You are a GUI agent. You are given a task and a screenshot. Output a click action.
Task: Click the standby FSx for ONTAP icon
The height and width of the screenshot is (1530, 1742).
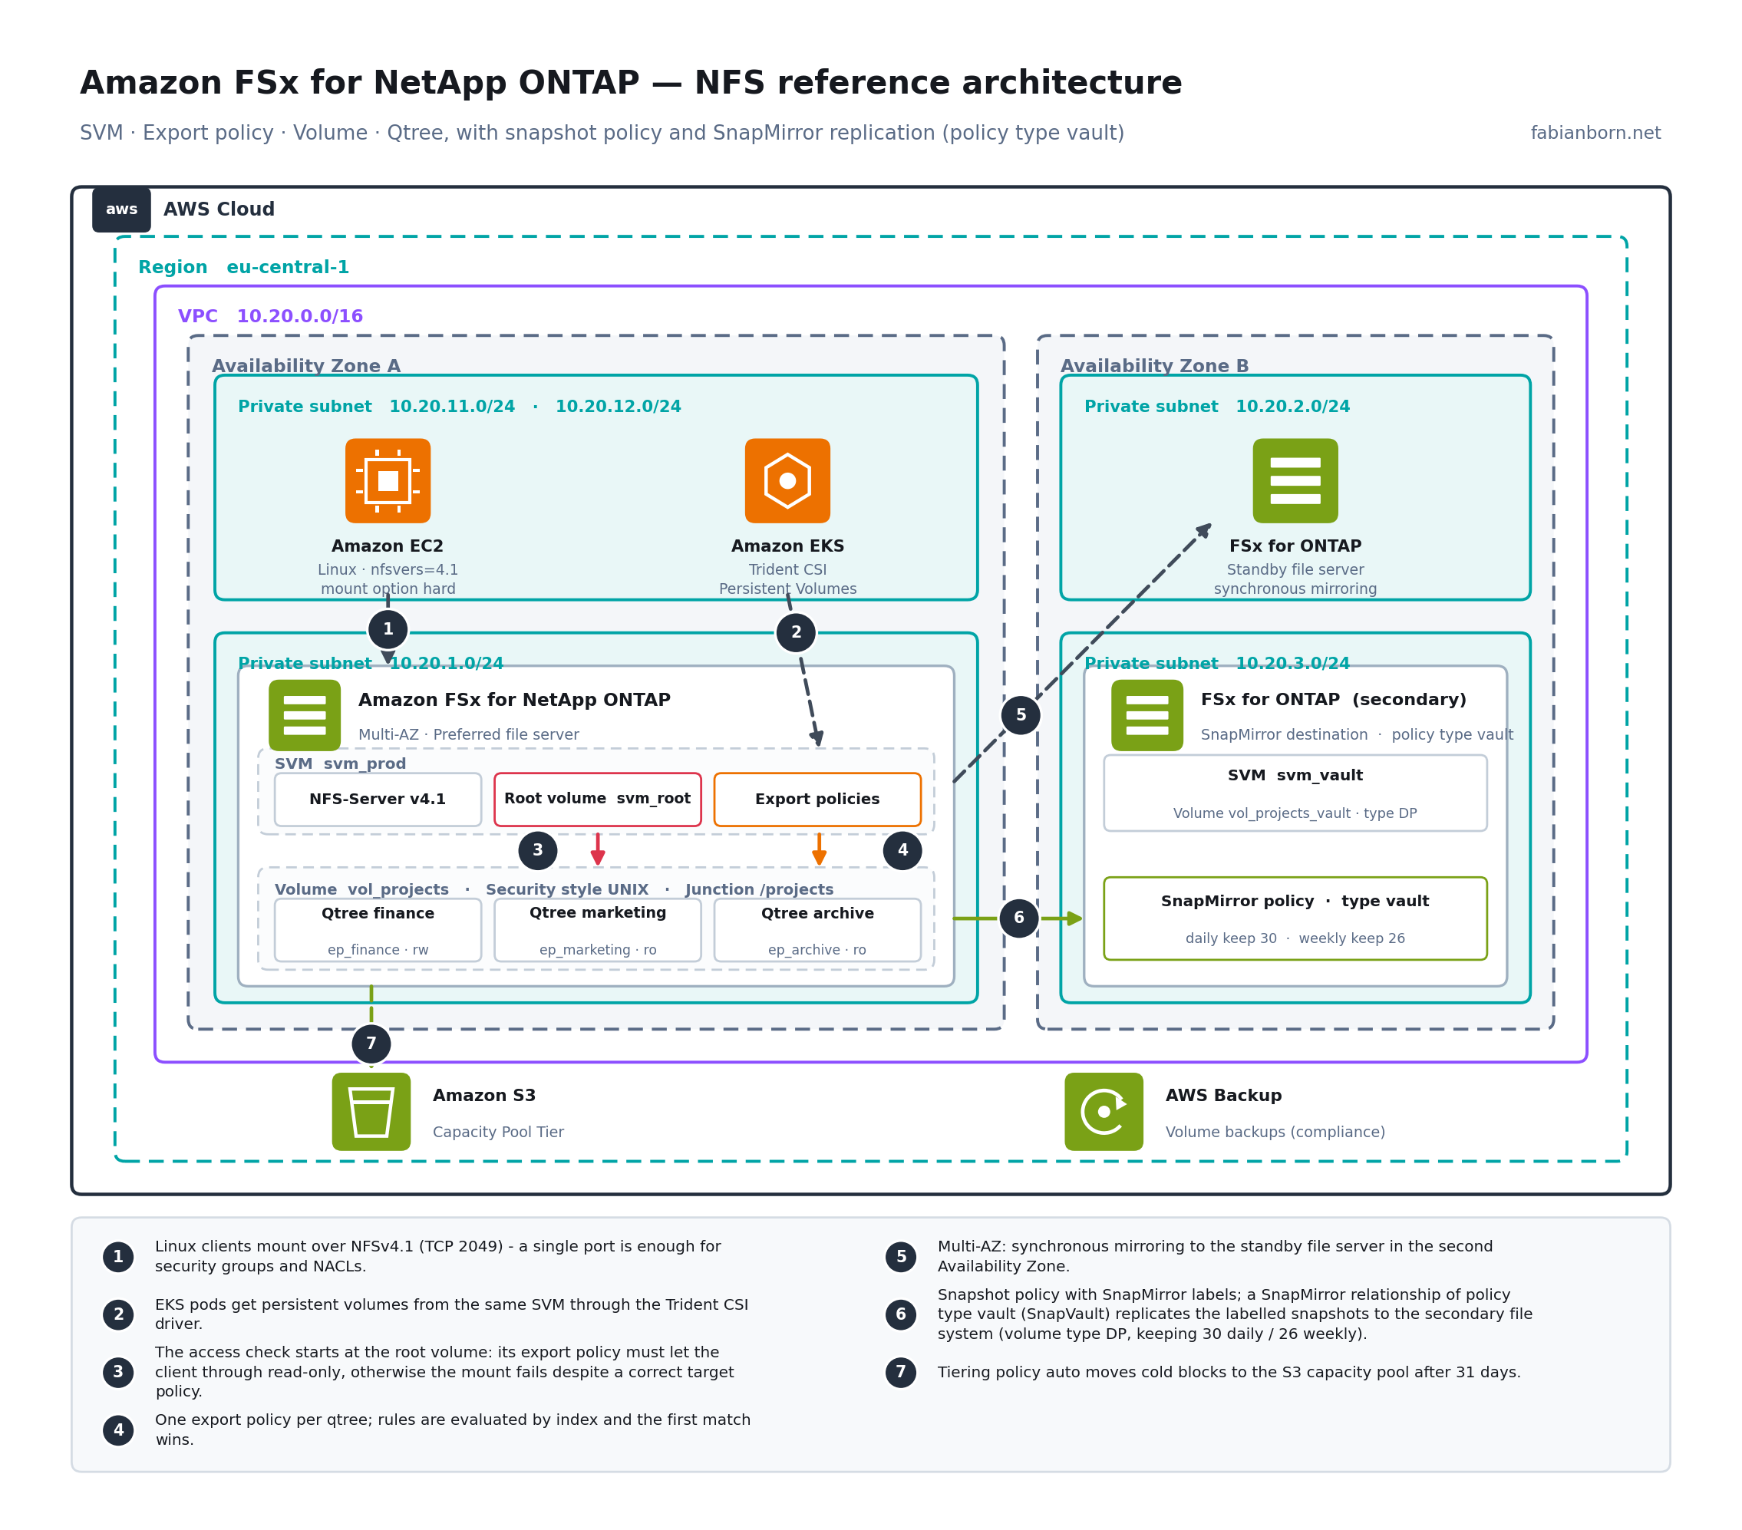tap(1295, 481)
